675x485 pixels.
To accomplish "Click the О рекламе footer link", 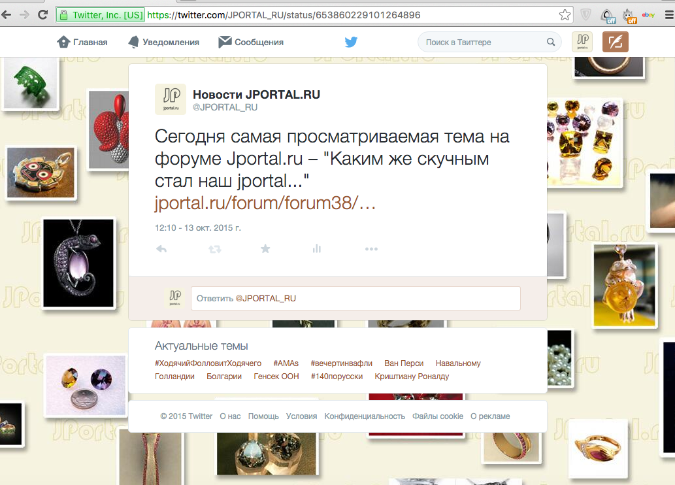I will (x=490, y=416).
